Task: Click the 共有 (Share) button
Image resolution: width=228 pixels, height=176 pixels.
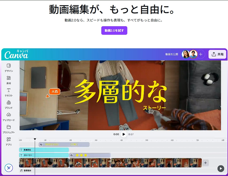Action: coord(217,54)
